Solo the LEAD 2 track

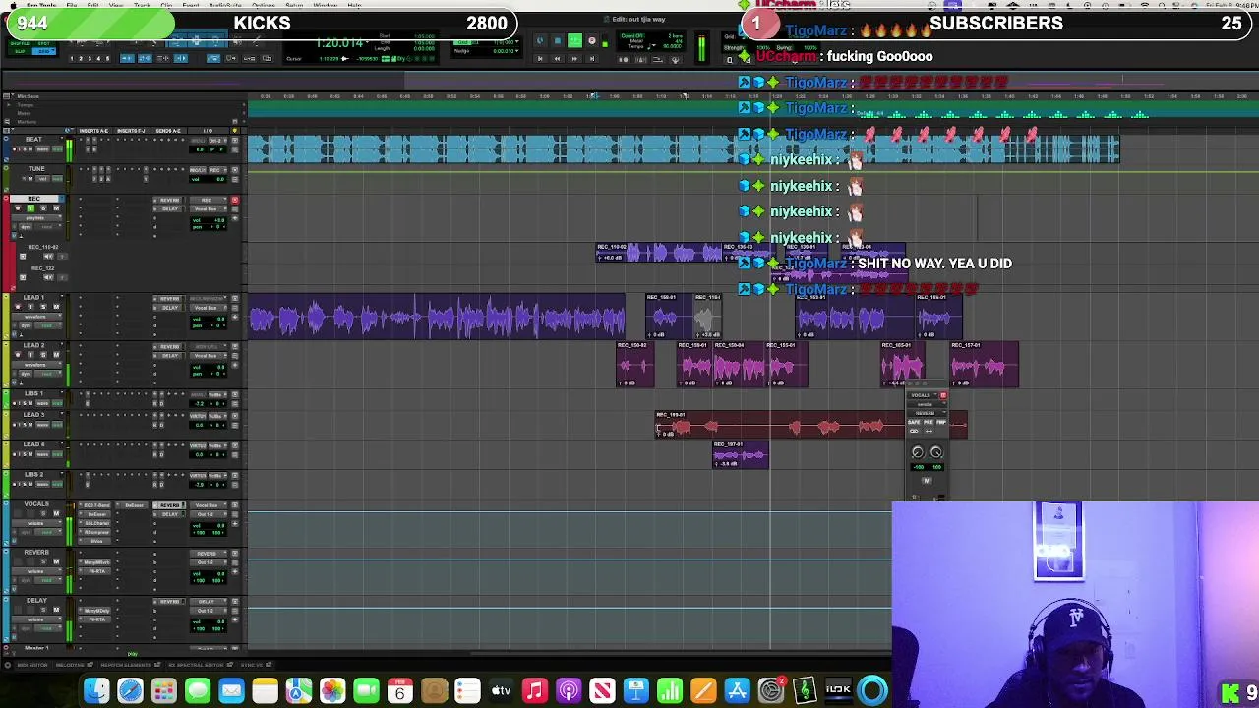[43, 355]
